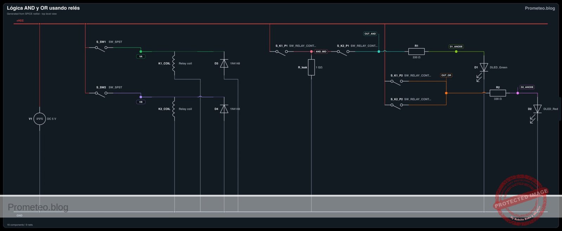The width and height of the screenshot is (562, 231).
Task: Click the 'Generated from SPICE netlist' subtitle
Action: (32, 14)
